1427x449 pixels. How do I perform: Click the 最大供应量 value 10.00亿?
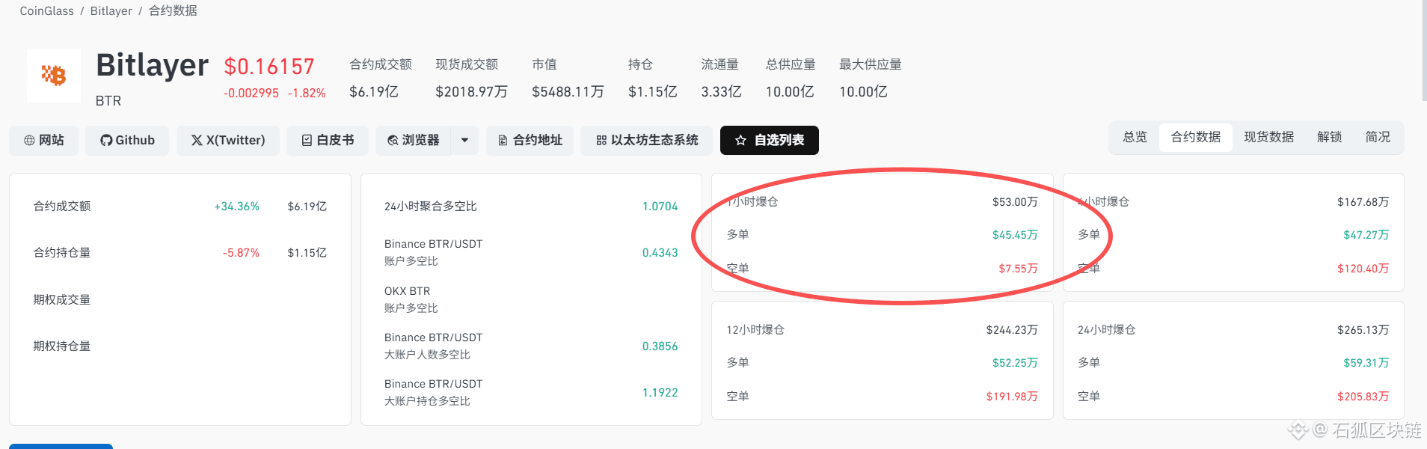pyautogui.click(x=863, y=92)
